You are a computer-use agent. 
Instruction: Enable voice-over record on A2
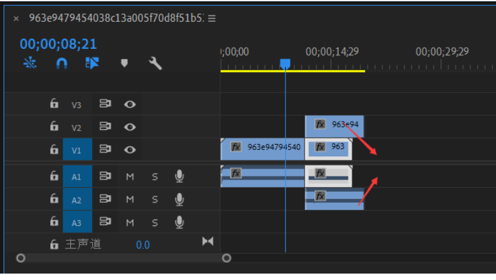pos(179,199)
